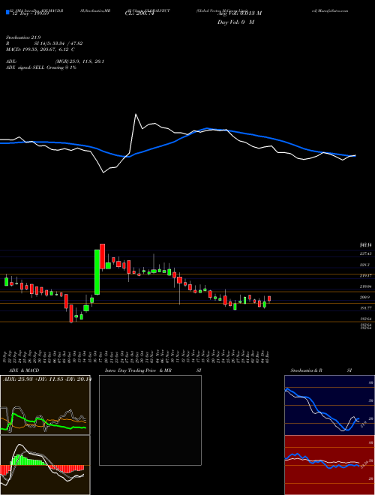Click the 'Avg Vol: 0.013 M' text
This screenshot has height=495, width=375.
[x=239, y=13]
